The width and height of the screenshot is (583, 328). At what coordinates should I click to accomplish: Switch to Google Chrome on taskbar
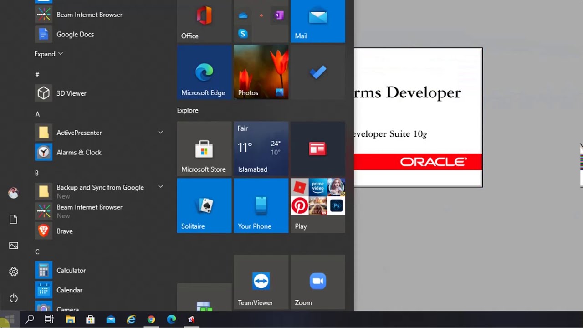pos(151,319)
